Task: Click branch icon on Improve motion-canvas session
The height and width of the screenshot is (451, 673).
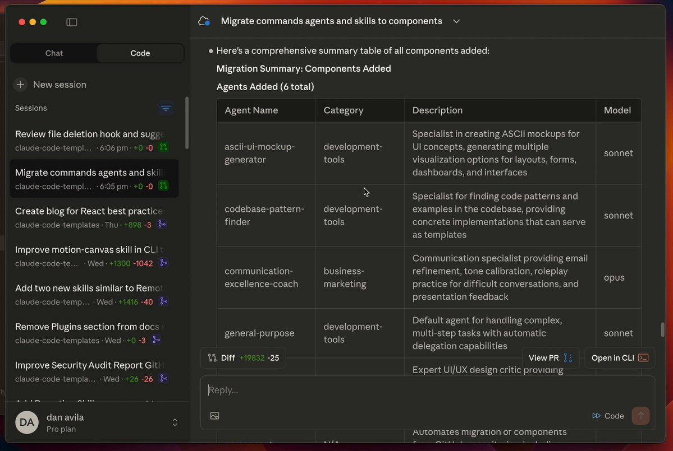Action: click(163, 263)
